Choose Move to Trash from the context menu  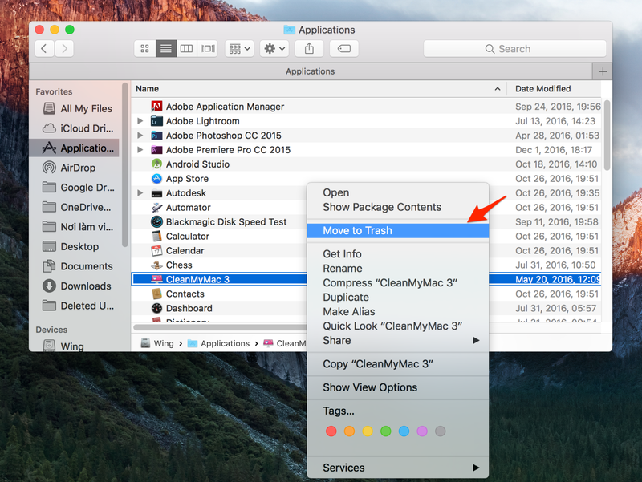356,230
